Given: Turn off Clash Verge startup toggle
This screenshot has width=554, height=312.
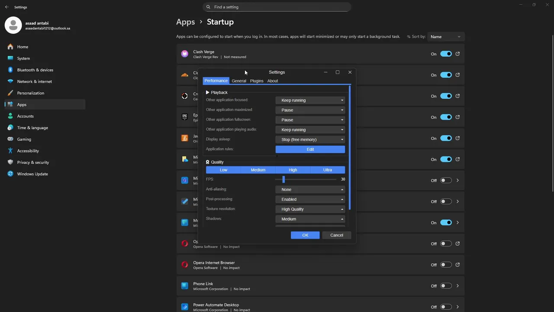Looking at the screenshot, I should pyautogui.click(x=446, y=54).
